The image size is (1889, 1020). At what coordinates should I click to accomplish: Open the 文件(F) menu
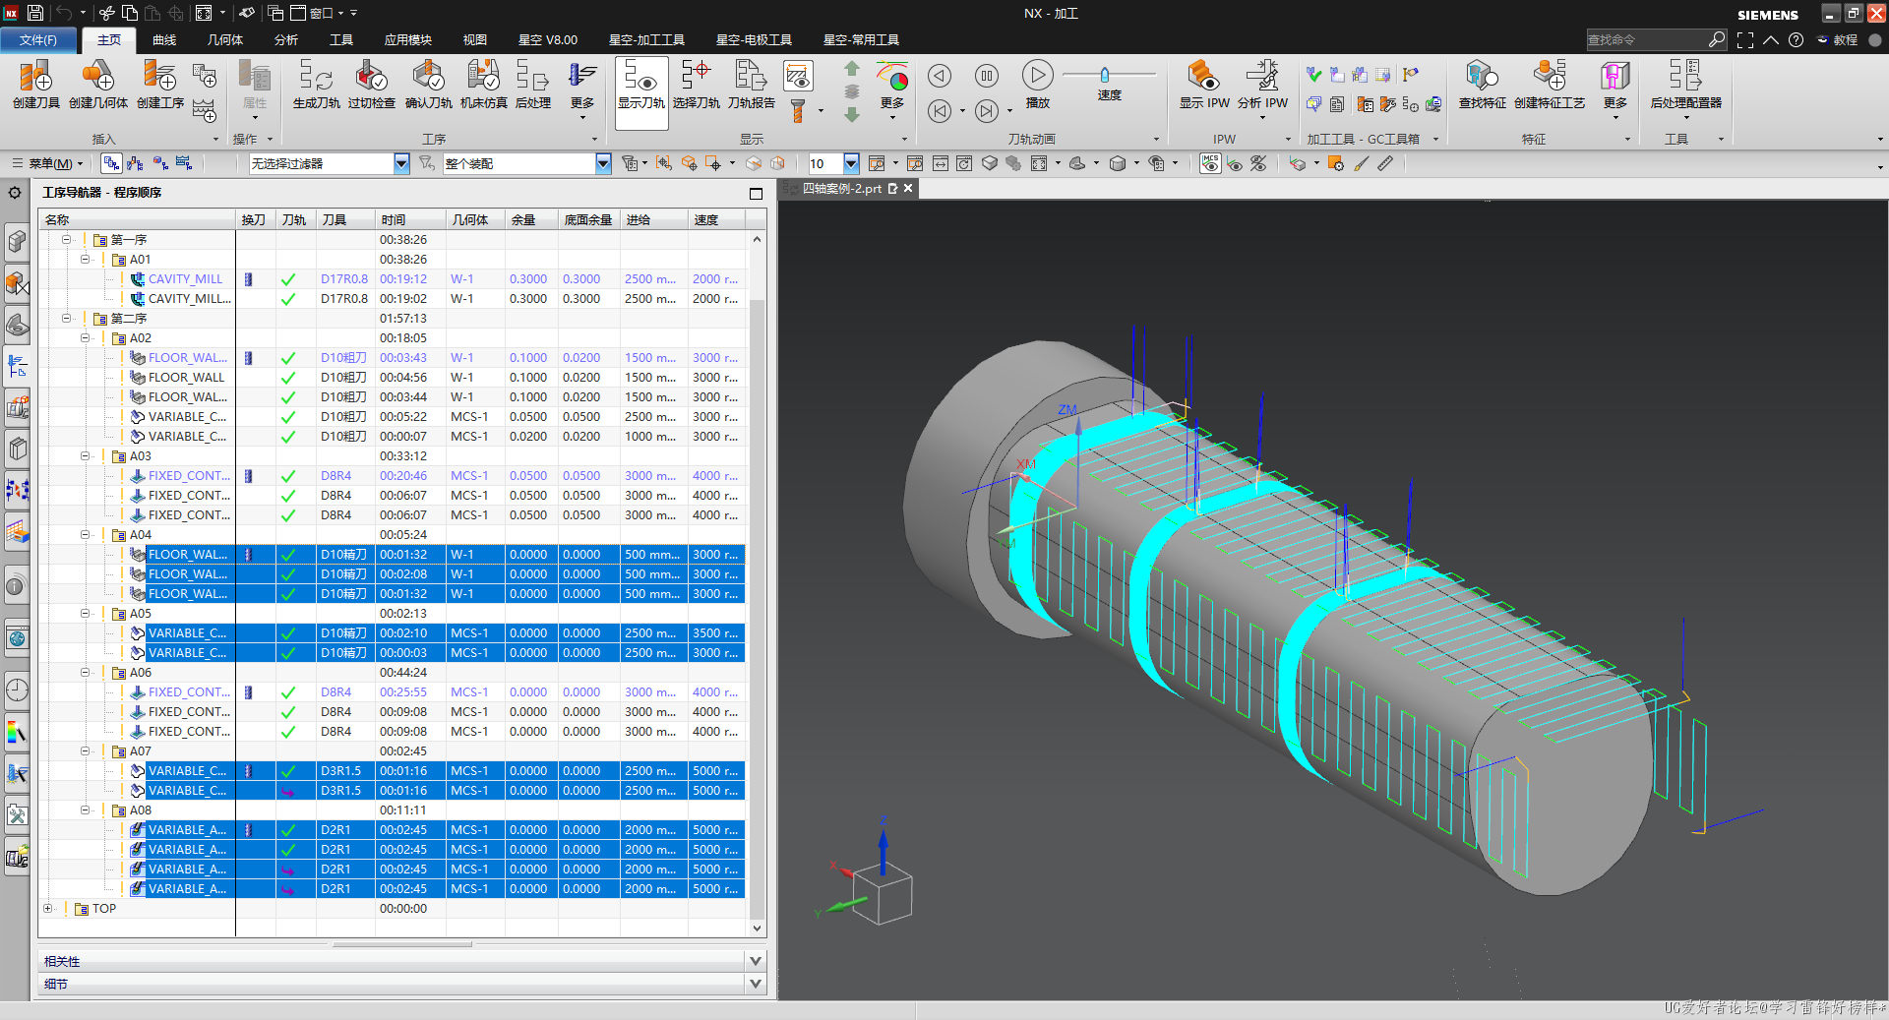pyautogui.click(x=37, y=40)
